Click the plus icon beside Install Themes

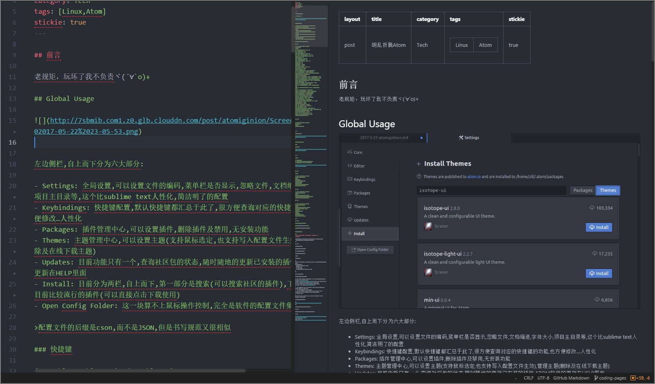419,164
